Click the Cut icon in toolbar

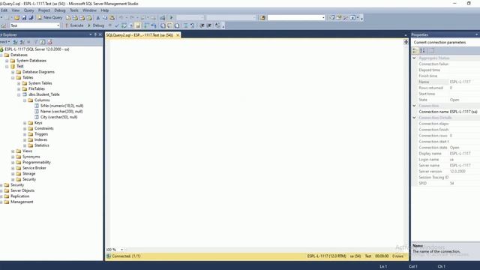[x=98, y=18]
